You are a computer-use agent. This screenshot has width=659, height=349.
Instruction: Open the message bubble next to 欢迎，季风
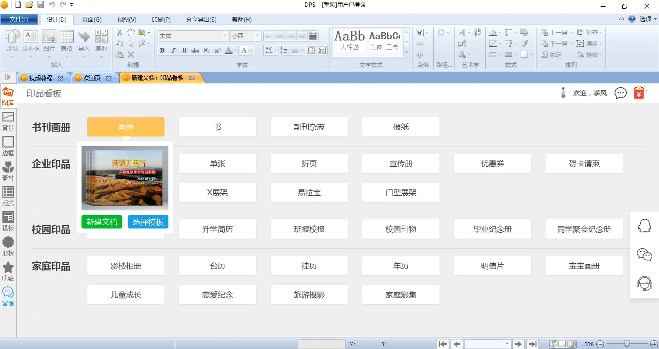click(x=620, y=93)
